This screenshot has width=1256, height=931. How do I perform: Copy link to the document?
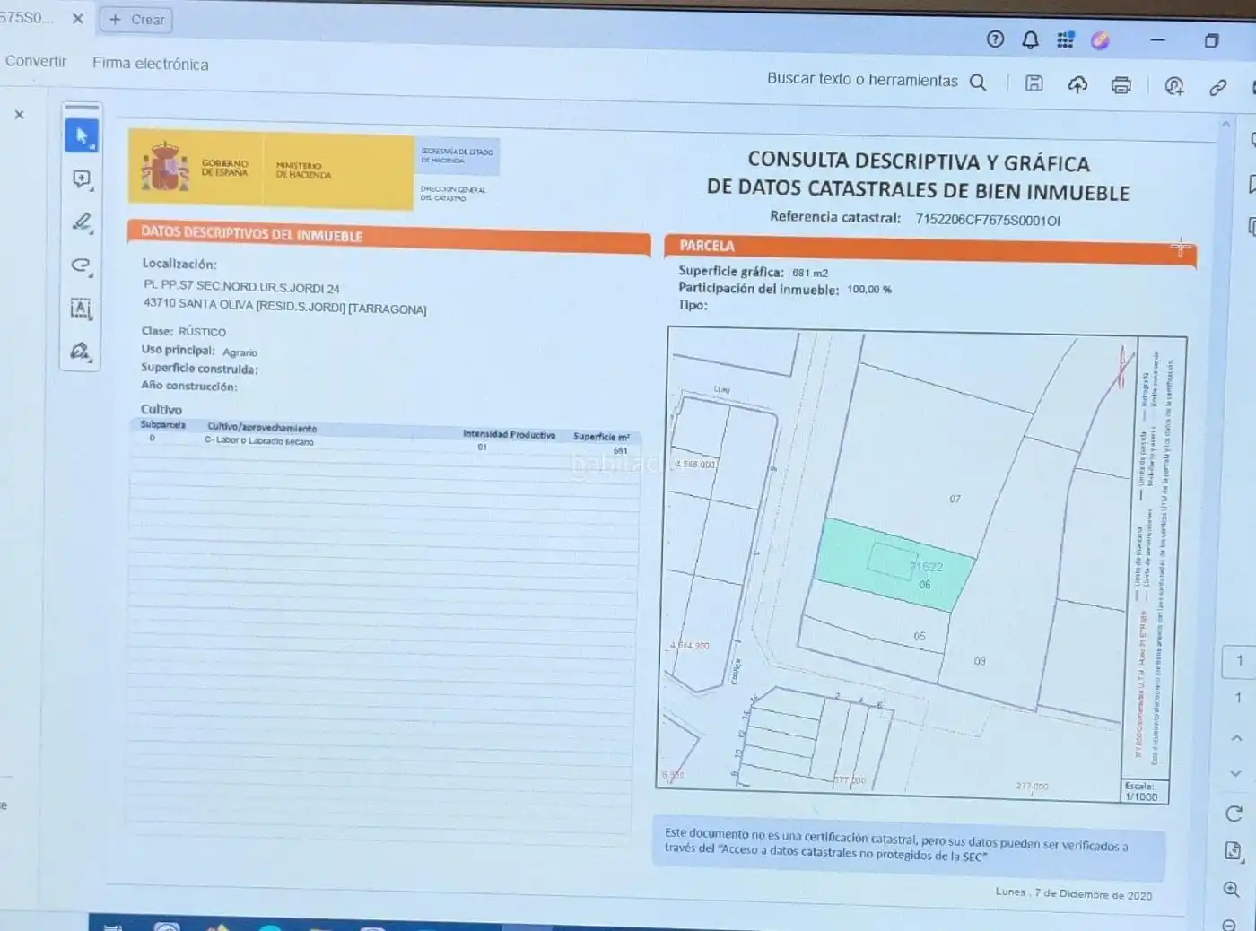(1217, 87)
